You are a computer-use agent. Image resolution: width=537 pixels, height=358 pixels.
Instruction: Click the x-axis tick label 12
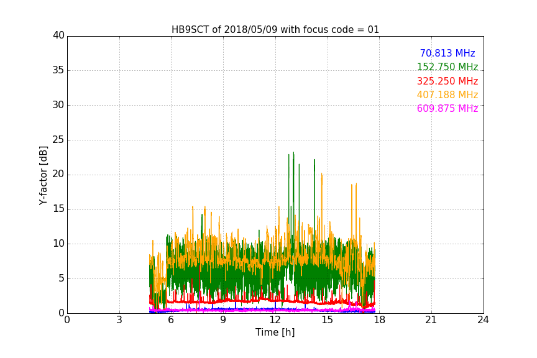(275, 320)
